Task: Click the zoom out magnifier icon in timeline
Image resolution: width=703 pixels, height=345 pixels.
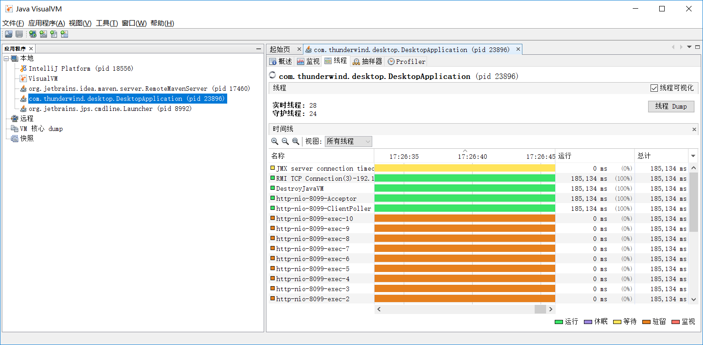Action: pyautogui.click(x=285, y=141)
